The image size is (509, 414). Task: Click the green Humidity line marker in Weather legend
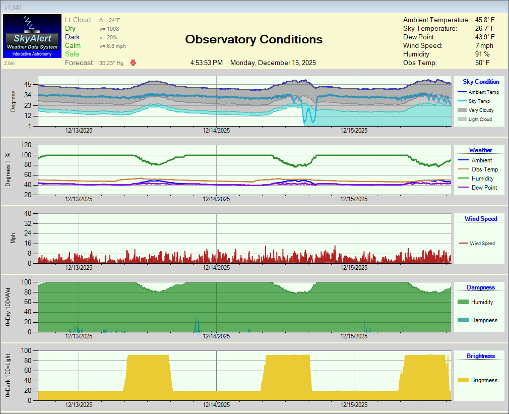[x=463, y=179]
